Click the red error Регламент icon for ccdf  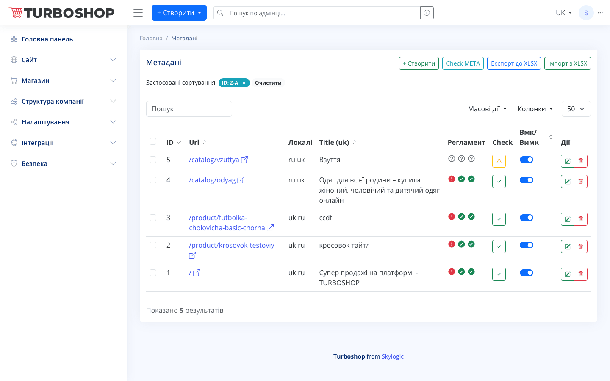(452, 217)
